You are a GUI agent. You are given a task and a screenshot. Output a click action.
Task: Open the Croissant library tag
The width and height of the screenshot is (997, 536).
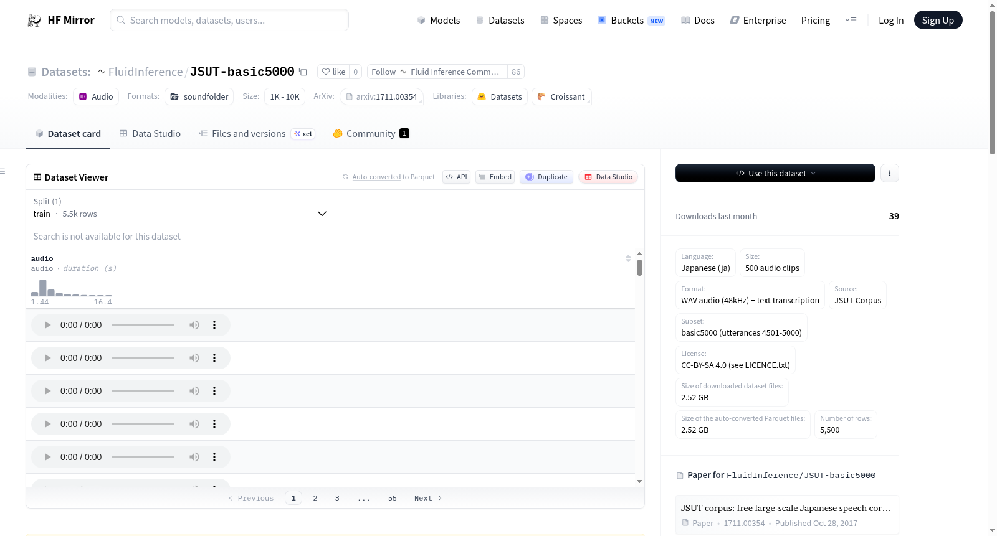tap(561, 96)
